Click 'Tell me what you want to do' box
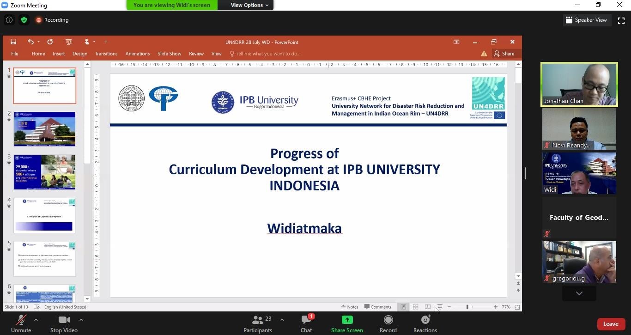 pyautogui.click(x=265, y=54)
